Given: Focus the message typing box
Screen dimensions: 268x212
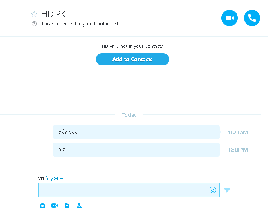Looking at the screenshot, I should click(x=123, y=190).
